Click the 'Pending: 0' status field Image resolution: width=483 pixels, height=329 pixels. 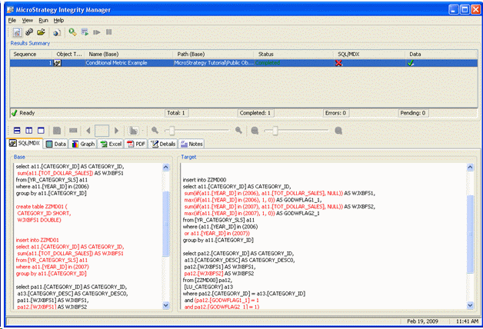tap(413, 113)
